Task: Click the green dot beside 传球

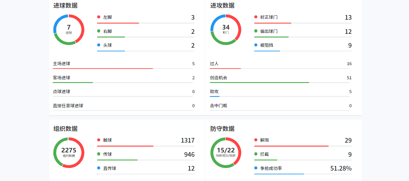Action: coord(99,154)
